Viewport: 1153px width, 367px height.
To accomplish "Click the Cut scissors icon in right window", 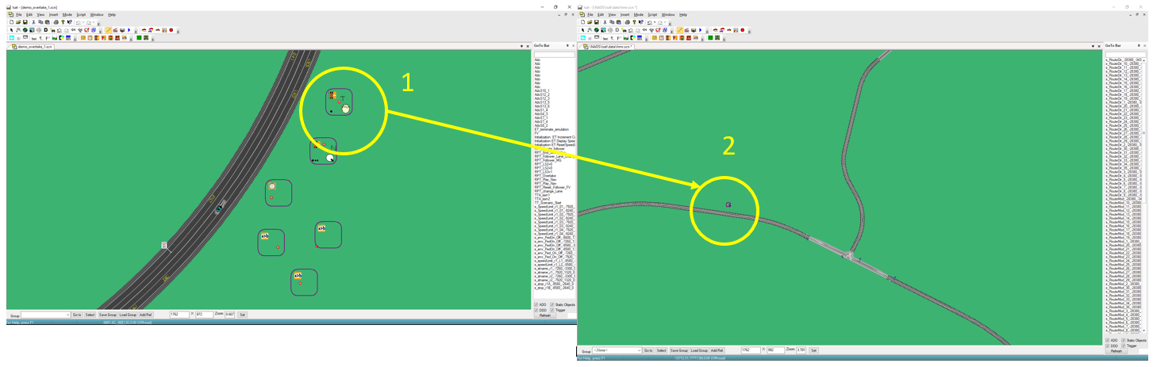I will click(605, 22).
